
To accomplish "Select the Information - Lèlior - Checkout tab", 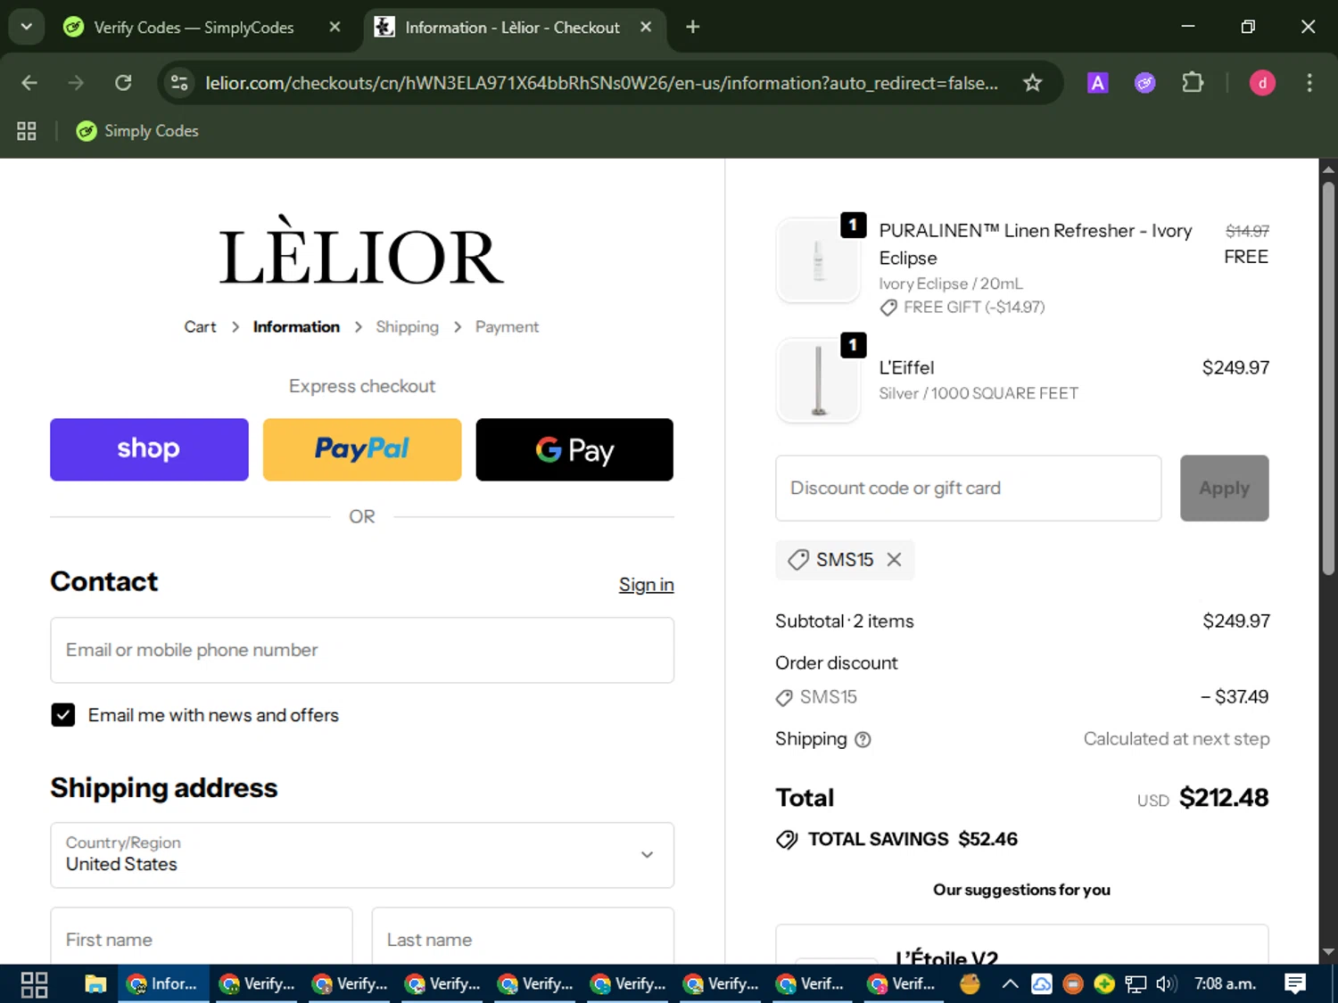I will [x=511, y=28].
